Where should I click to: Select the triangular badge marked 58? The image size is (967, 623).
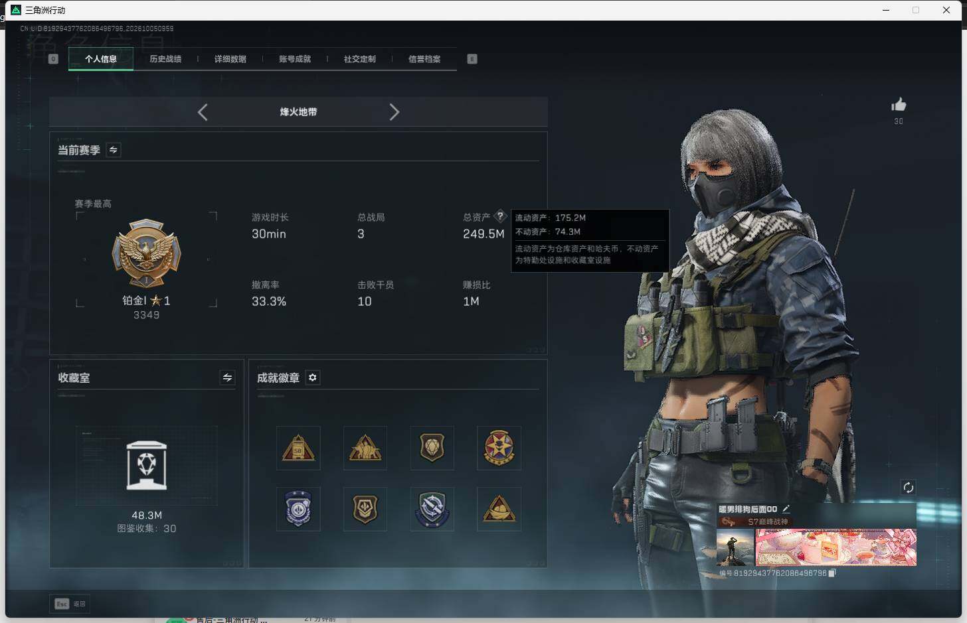[x=298, y=448]
